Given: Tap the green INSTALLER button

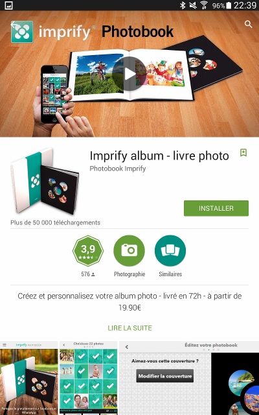Looking at the screenshot, I should (216, 208).
